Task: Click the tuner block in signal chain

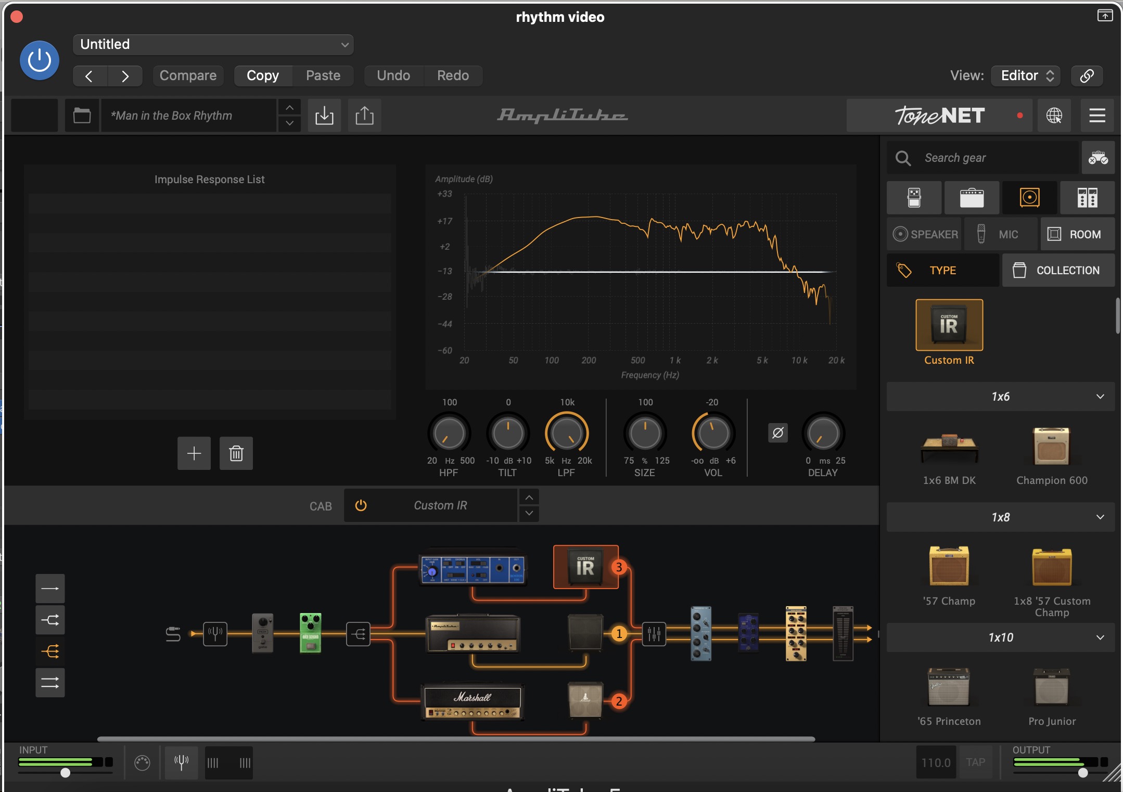Action: [215, 634]
